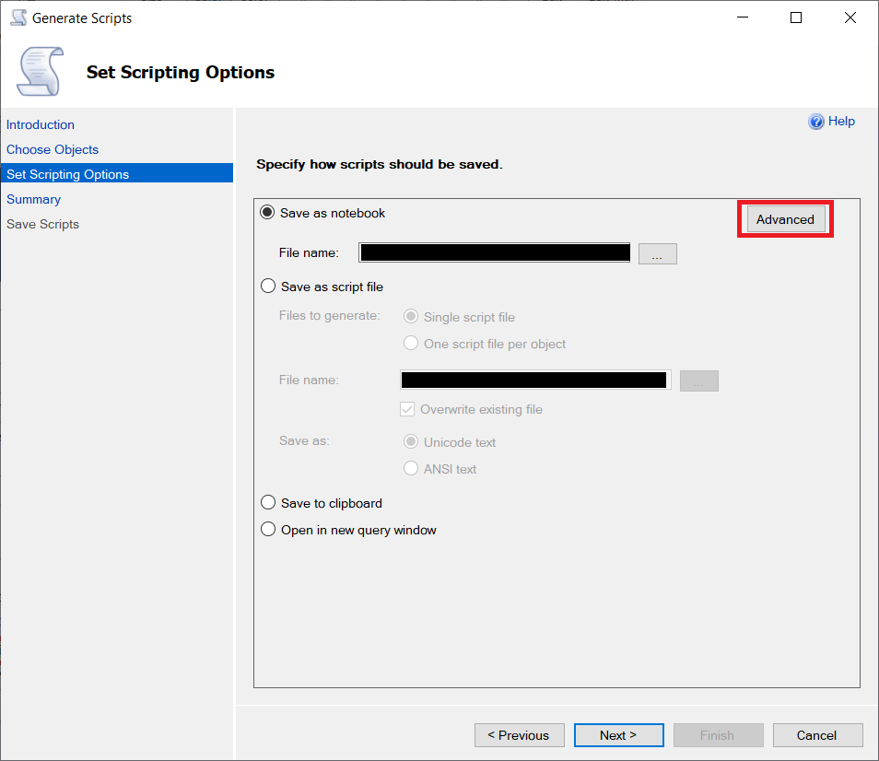This screenshot has height=761, width=879.
Task: Click the grayed browse button under Save as script file
Action: click(698, 380)
